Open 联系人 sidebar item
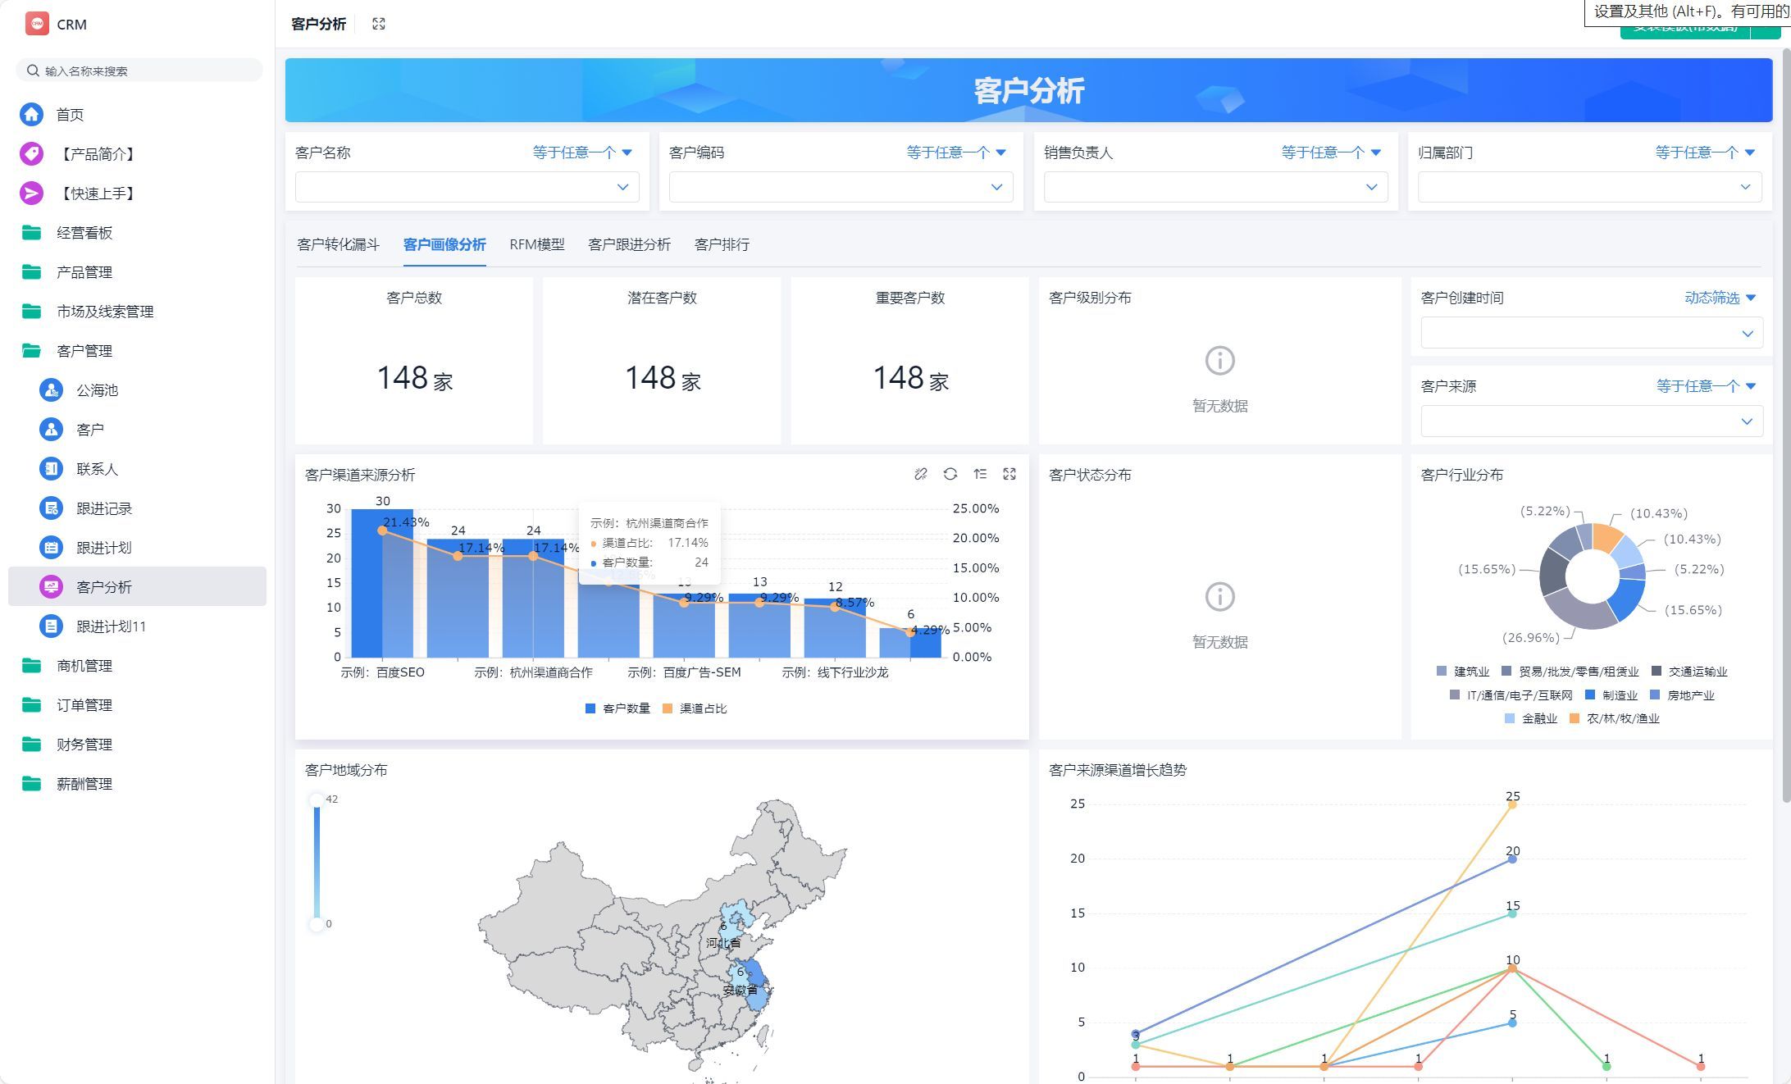Screen dimensions: 1791x1084 click(x=97, y=469)
